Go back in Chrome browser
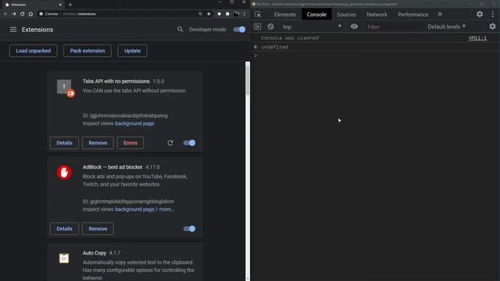500x281 pixels. [x=5, y=14]
